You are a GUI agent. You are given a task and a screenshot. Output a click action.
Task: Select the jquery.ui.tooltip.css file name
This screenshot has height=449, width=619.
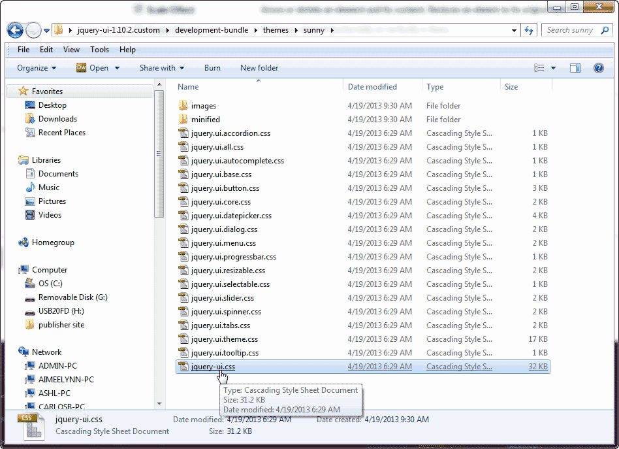(225, 352)
